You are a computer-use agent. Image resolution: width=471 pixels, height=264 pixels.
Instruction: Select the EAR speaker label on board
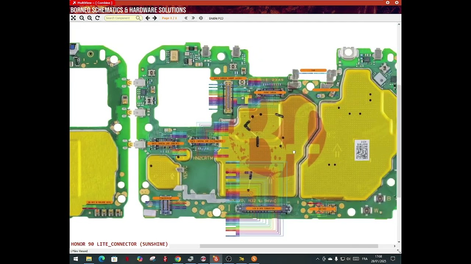tap(313, 70)
